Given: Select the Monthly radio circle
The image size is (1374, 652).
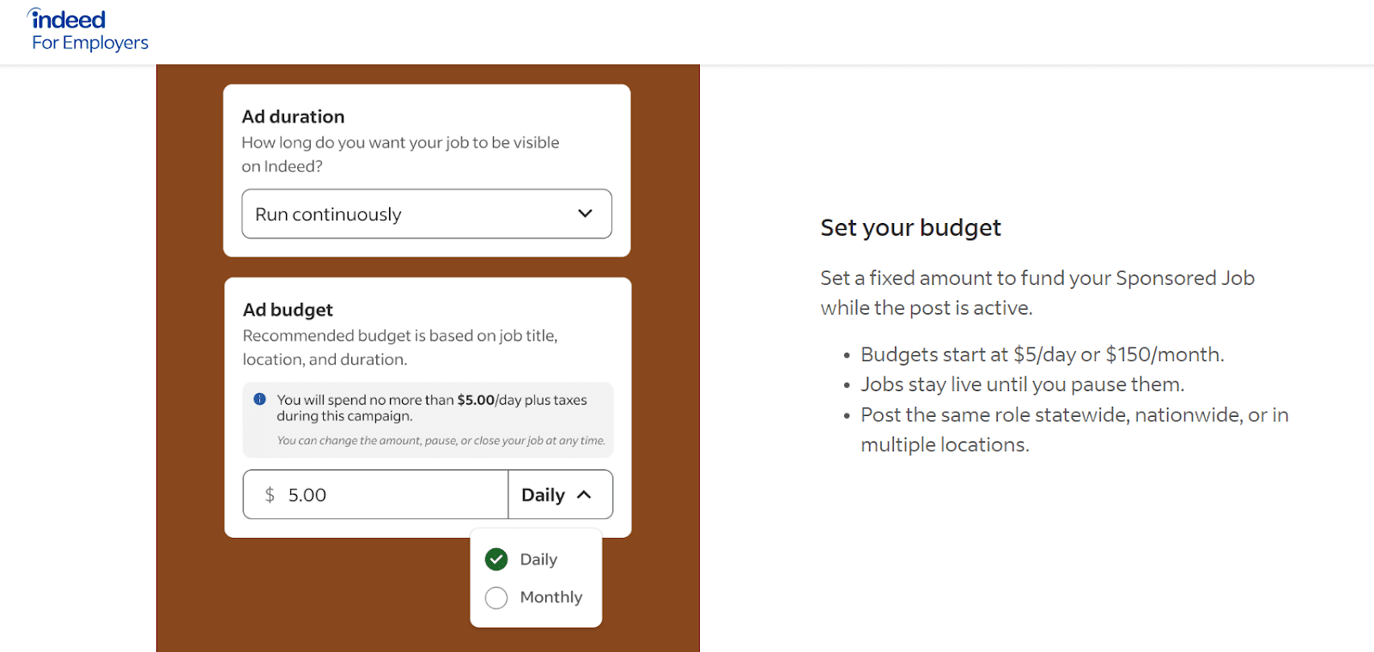Looking at the screenshot, I should [496, 598].
